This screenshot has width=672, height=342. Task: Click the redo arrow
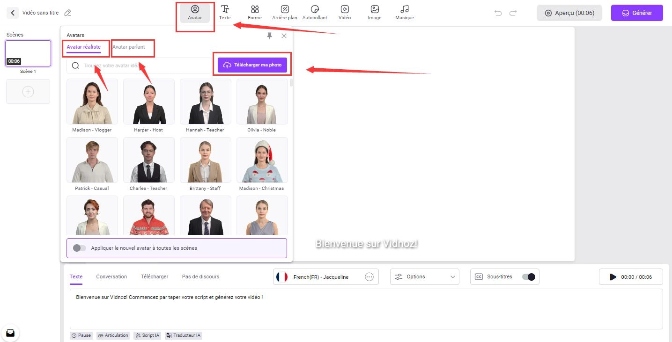(x=513, y=13)
